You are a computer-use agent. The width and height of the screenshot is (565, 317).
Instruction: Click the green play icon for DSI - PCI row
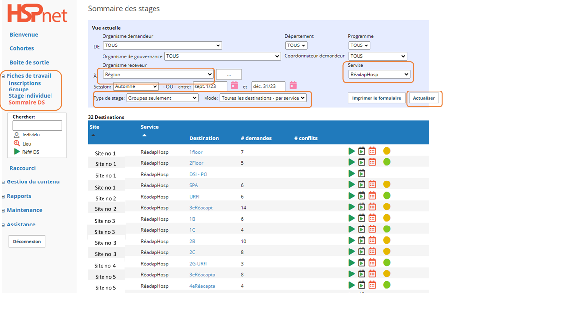point(352,174)
